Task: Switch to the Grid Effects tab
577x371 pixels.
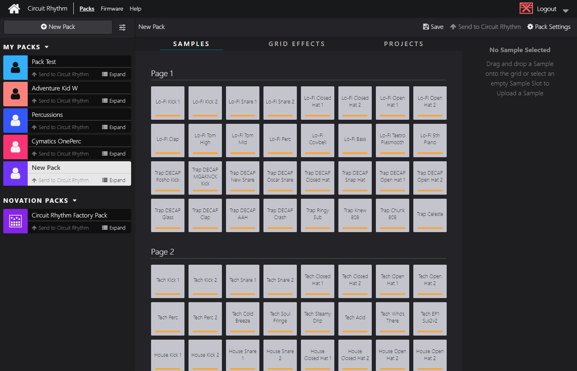Action: pyautogui.click(x=296, y=44)
